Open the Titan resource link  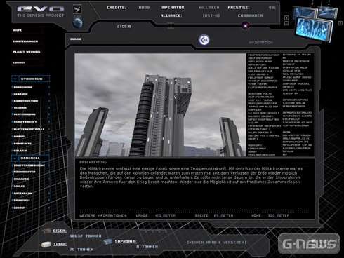point(60,244)
